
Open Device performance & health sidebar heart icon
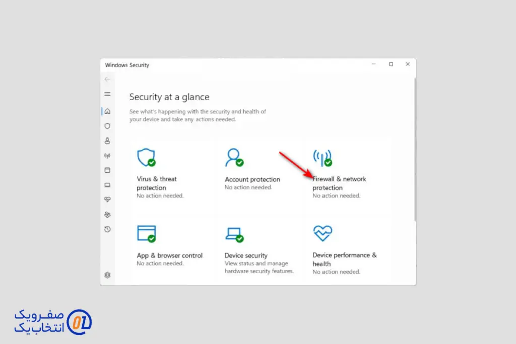[x=107, y=199]
